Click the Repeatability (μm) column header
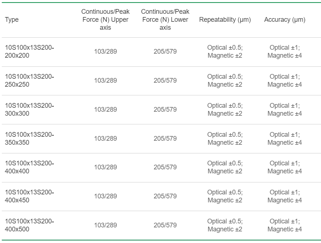 pyautogui.click(x=225, y=20)
